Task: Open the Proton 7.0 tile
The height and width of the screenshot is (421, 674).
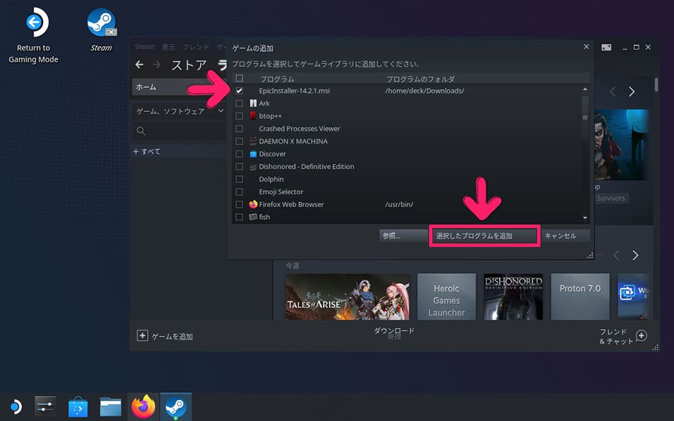Action: pos(580,297)
